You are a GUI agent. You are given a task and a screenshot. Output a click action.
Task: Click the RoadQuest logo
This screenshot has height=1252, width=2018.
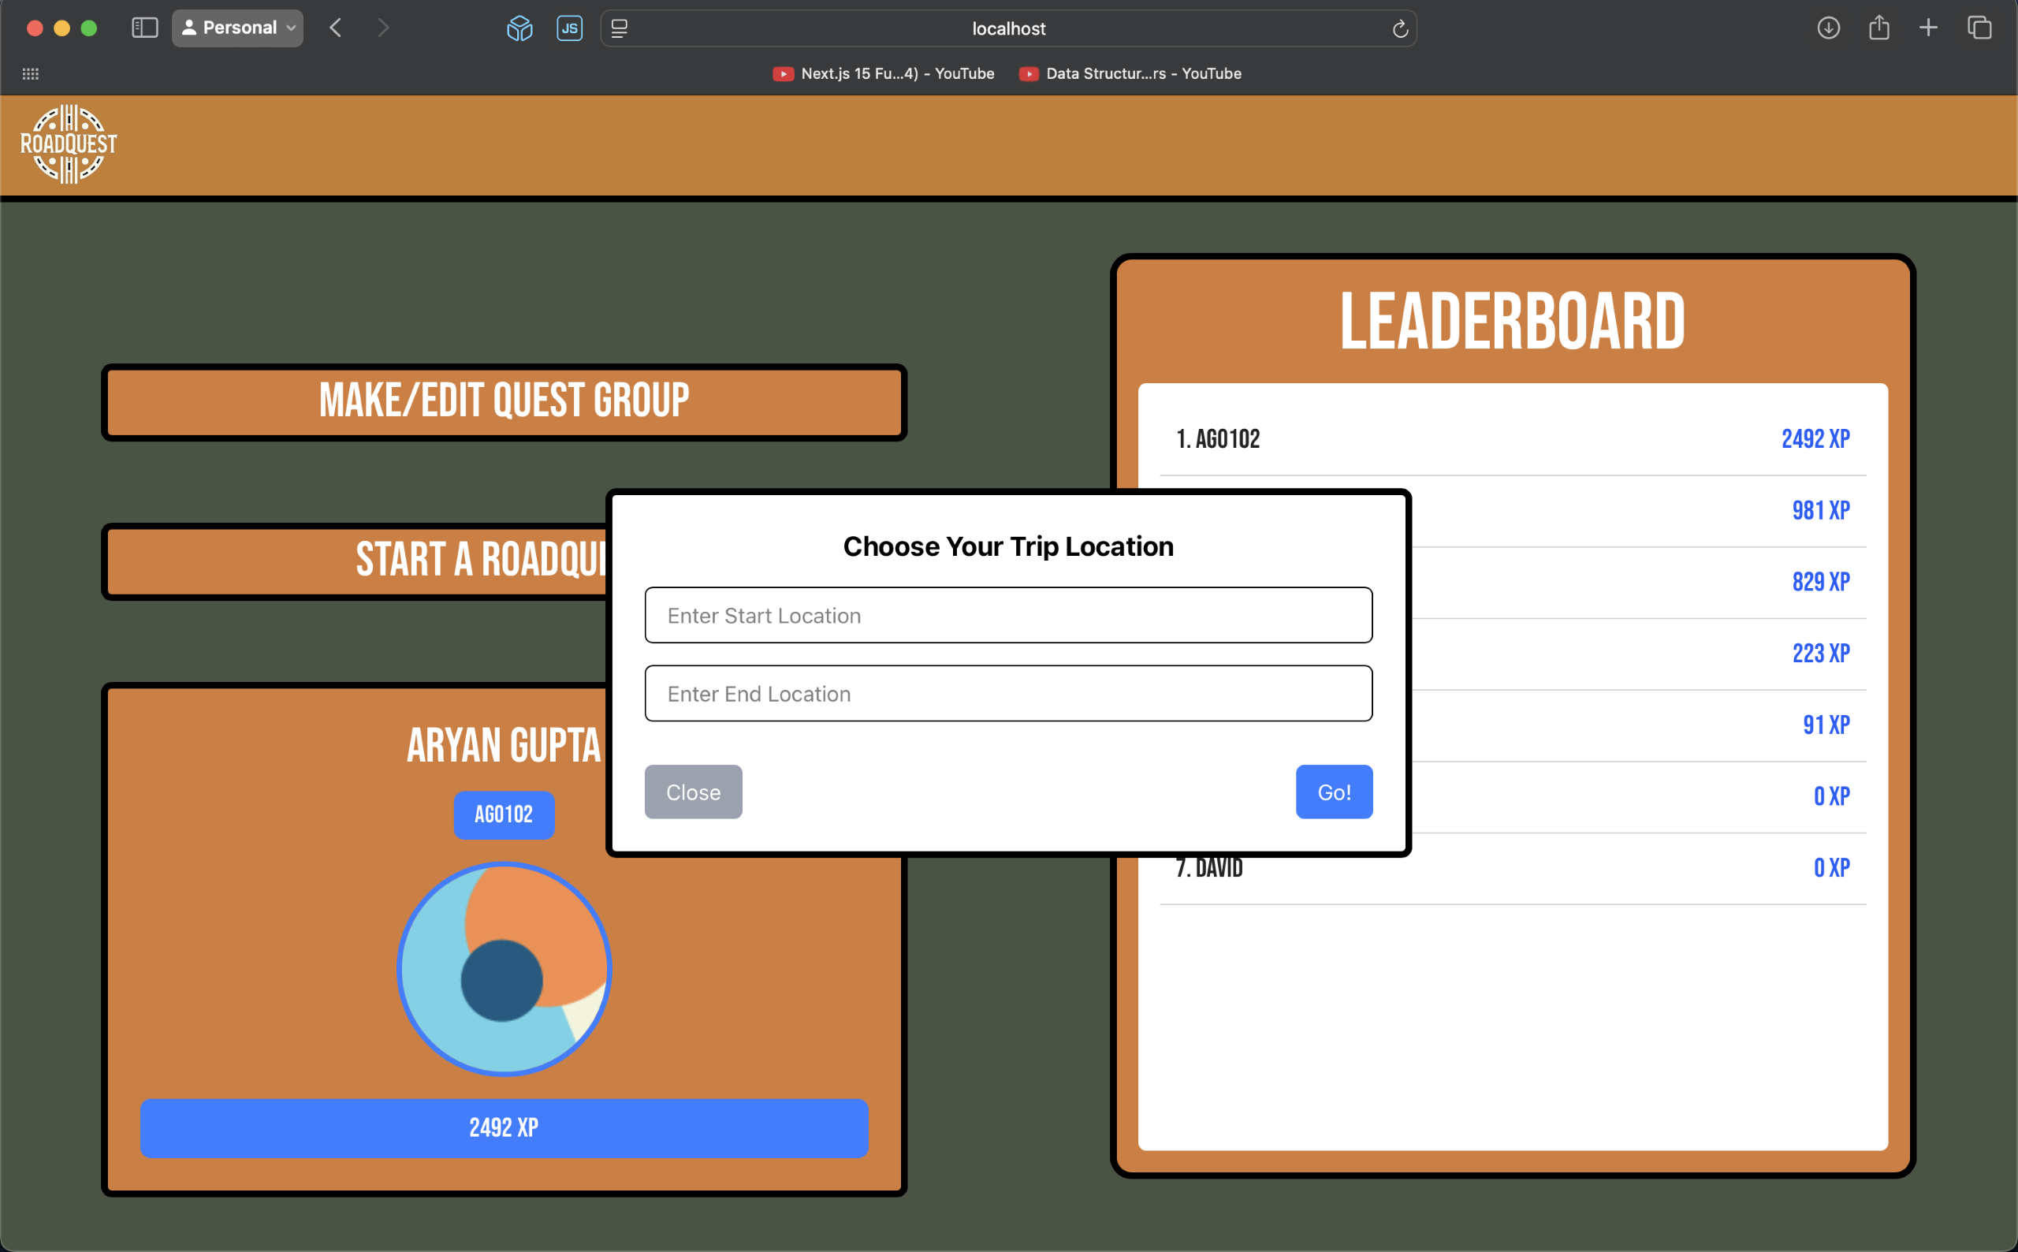pos(69,144)
